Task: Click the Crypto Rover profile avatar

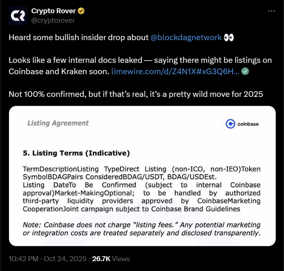Action: 18,15
